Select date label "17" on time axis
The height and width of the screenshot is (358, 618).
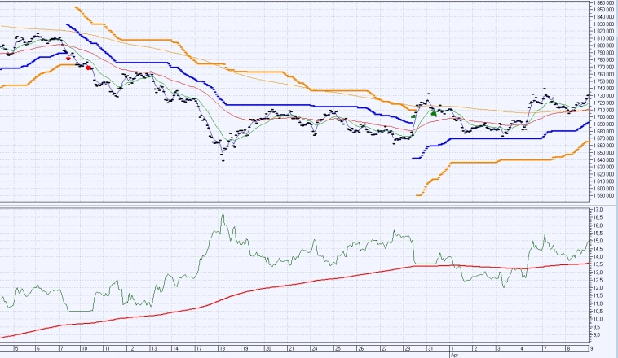coord(199,348)
